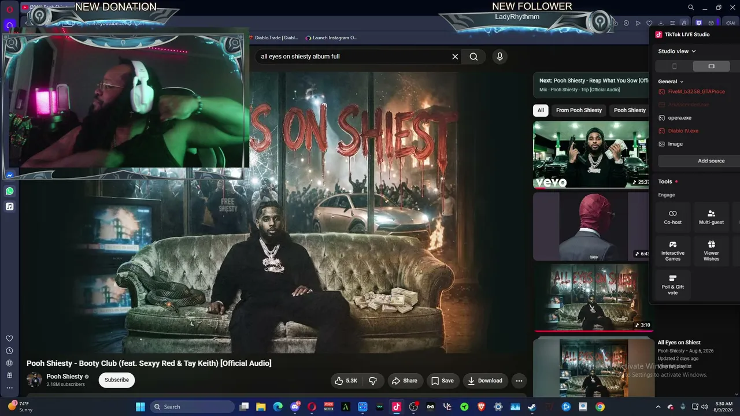Open the Viewer Wishes tool
The height and width of the screenshot is (416, 740).
tap(711, 251)
